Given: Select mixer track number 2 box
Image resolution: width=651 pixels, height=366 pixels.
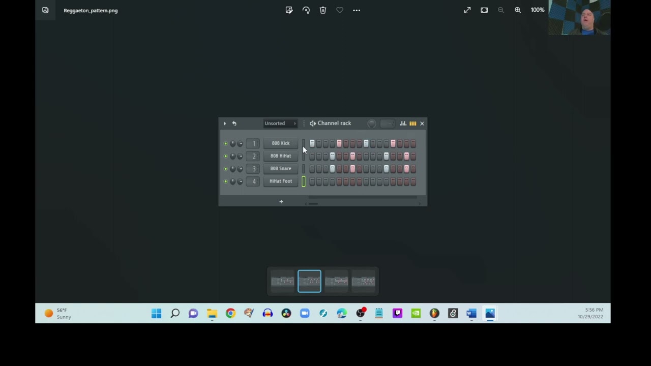Looking at the screenshot, I should 253,156.
